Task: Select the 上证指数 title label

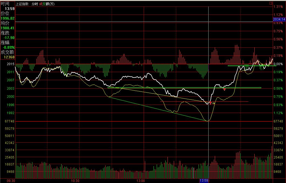Action: coord(22,4)
